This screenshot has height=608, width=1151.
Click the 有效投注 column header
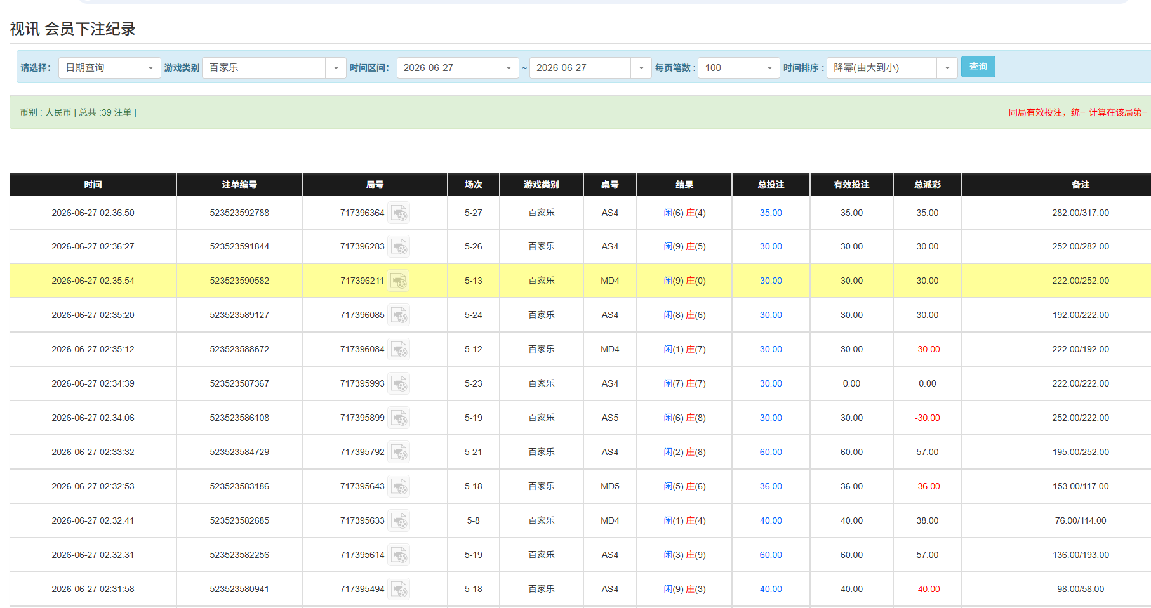click(x=851, y=185)
